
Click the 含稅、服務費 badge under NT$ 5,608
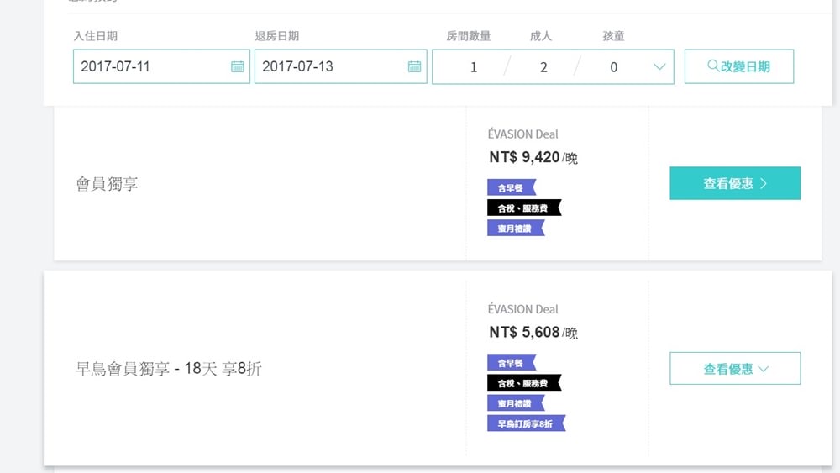coord(523,383)
